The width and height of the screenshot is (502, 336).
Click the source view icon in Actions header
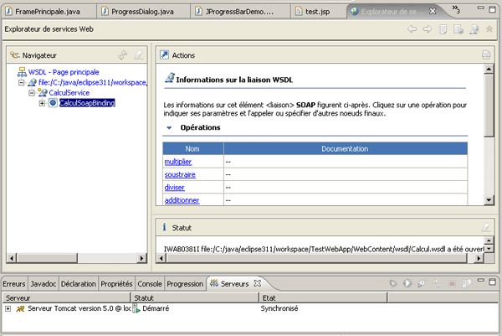pos(485,54)
